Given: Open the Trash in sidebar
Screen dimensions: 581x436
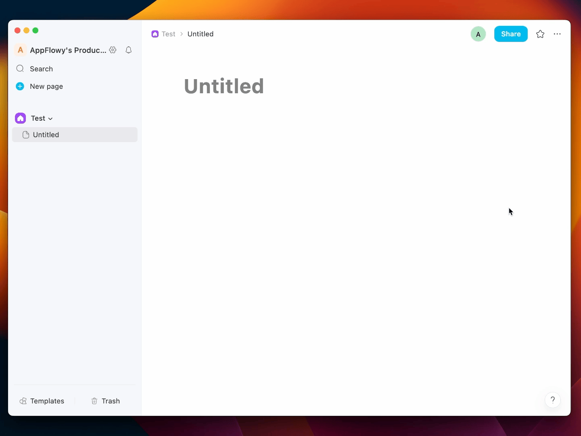Looking at the screenshot, I should 106,401.
